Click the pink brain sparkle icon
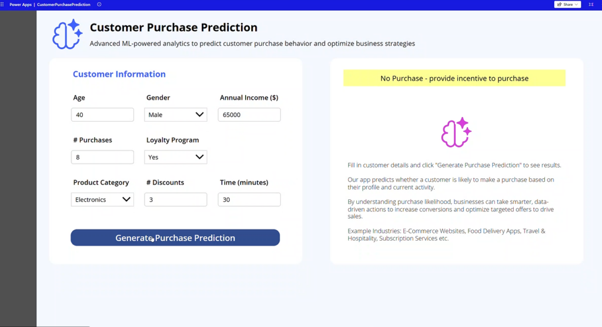 pyautogui.click(x=456, y=132)
